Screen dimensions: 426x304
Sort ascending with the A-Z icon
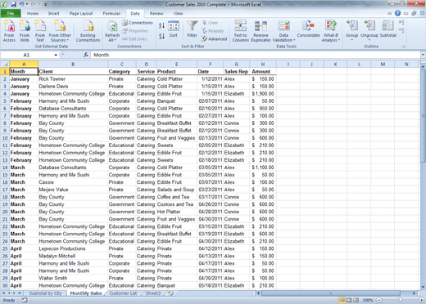point(161,26)
